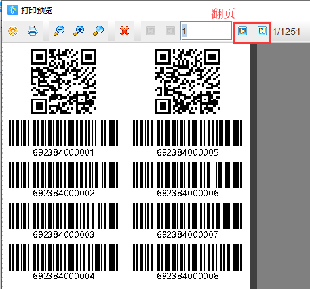Click the print preview app logo icon
The width and height of the screenshot is (310, 289).
[x=12, y=10]
